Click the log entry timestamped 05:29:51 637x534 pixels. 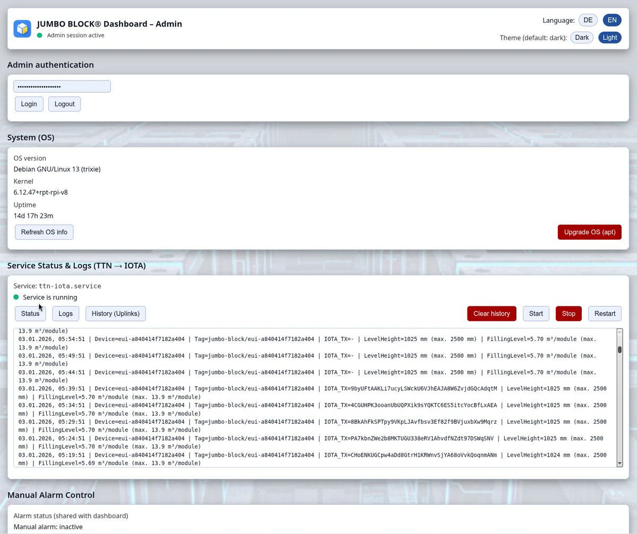[x=313, y=426]
